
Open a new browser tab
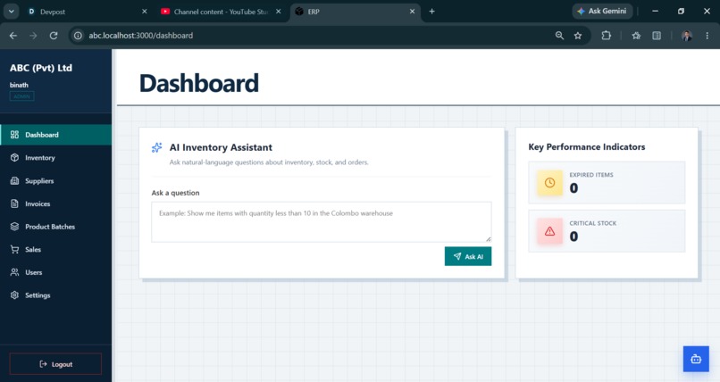click(x=431, y=12)
